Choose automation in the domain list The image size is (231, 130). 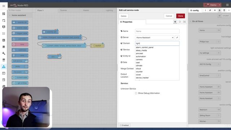coord(141,56)
